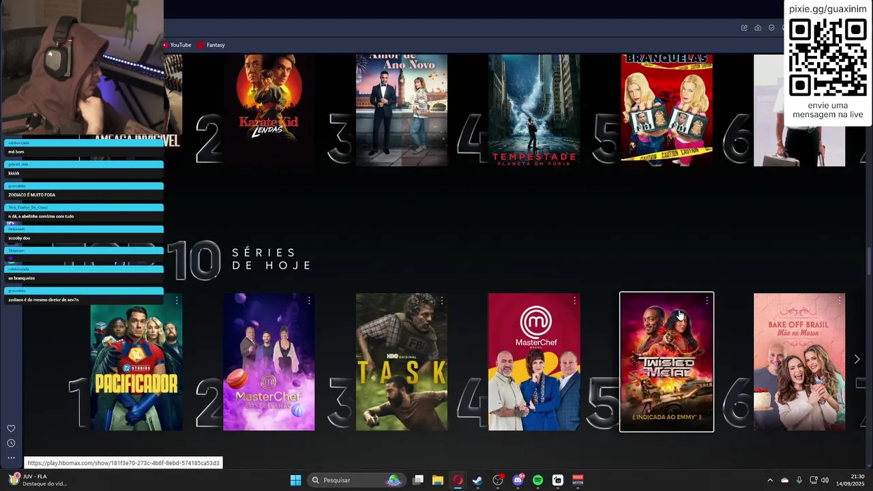Open the Fantasy bookmark
Image resolution: width=873 pixels, height=491 pixels.
tap(211, 45)
